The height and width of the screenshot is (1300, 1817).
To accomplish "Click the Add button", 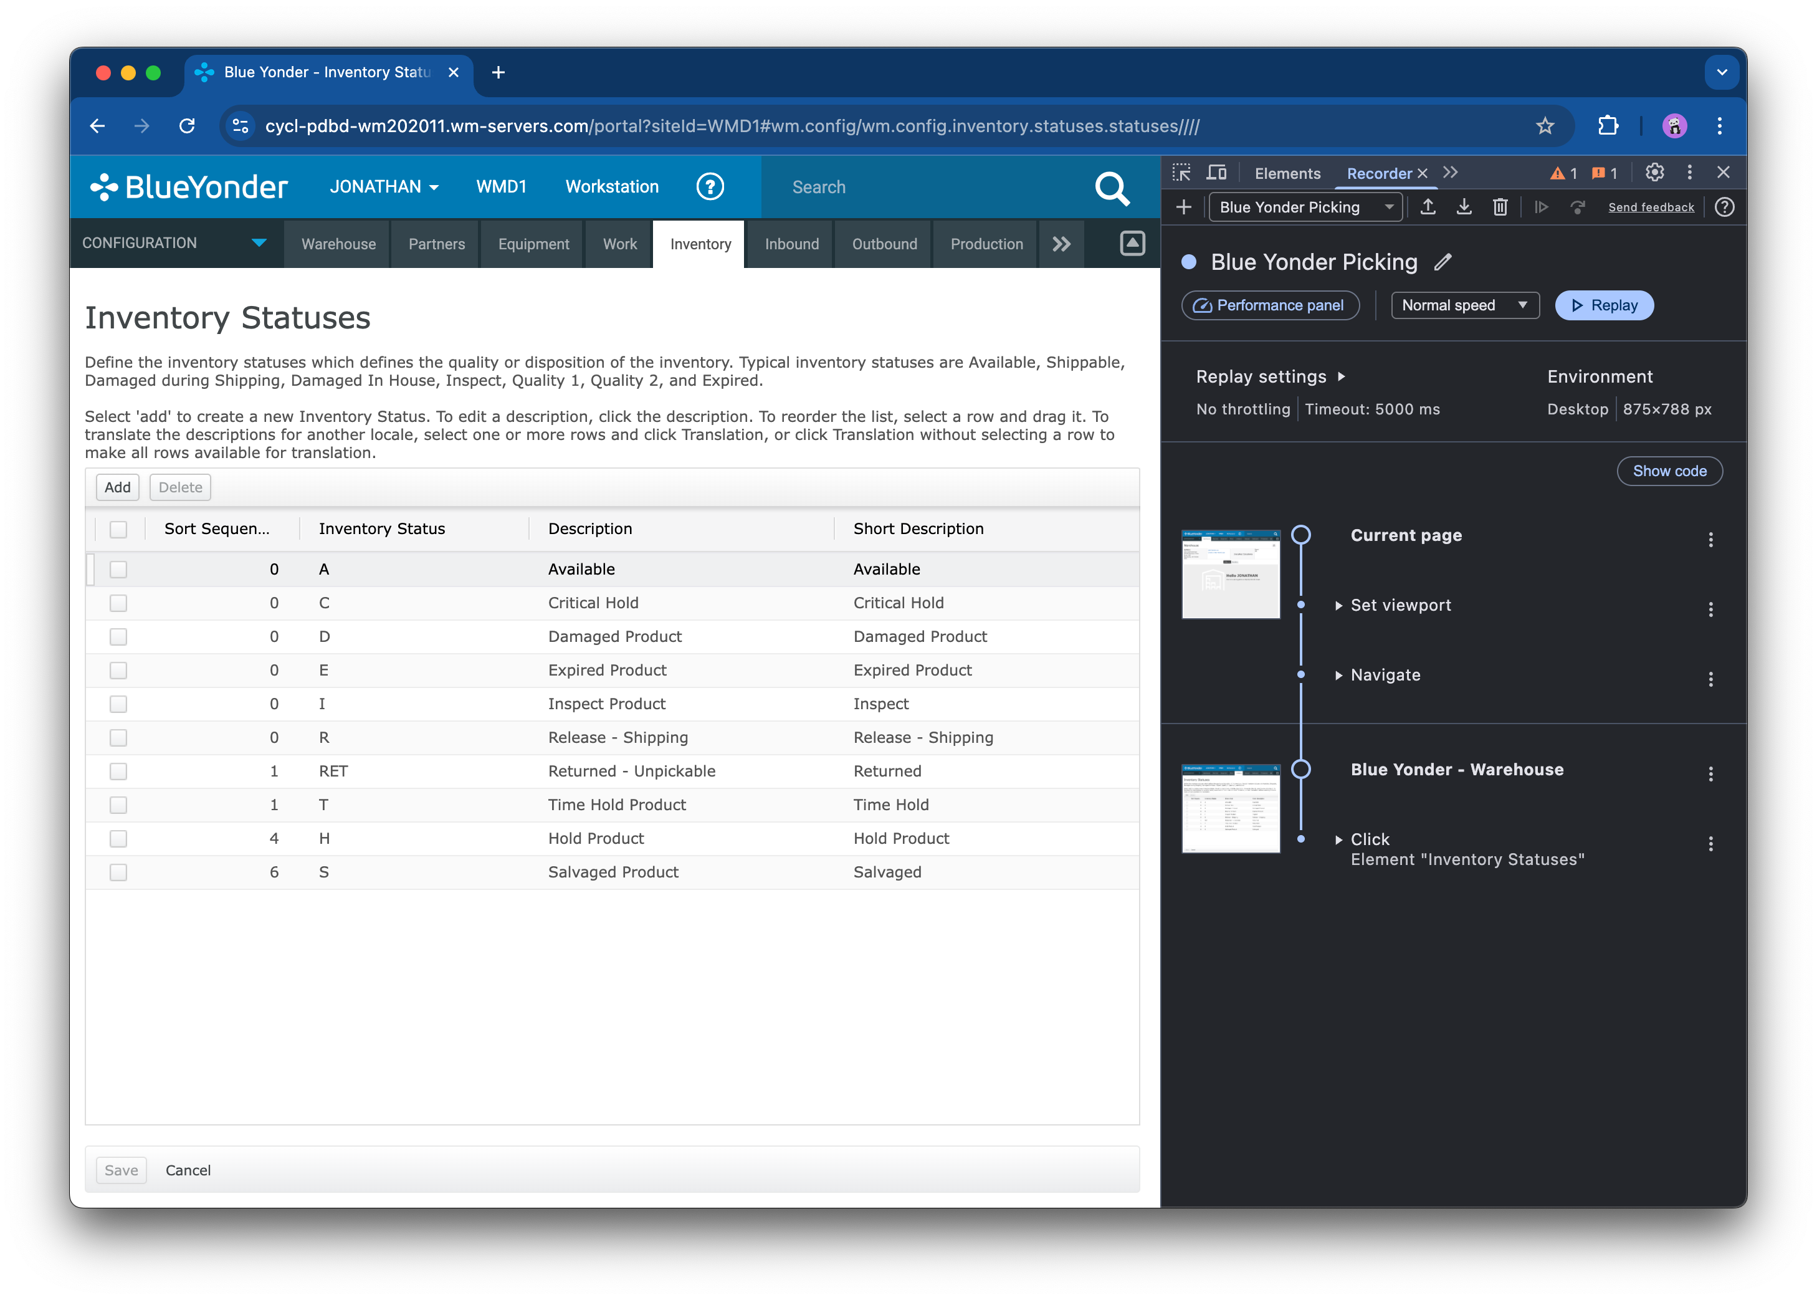I will click(118, 487).
